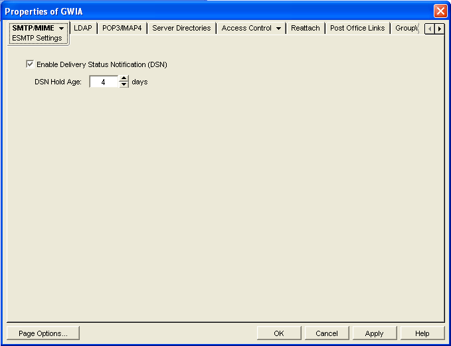The image size is (451, 346).
Task: Open the SMTP/MIME tab dropdown arrow
Action: 61,29
